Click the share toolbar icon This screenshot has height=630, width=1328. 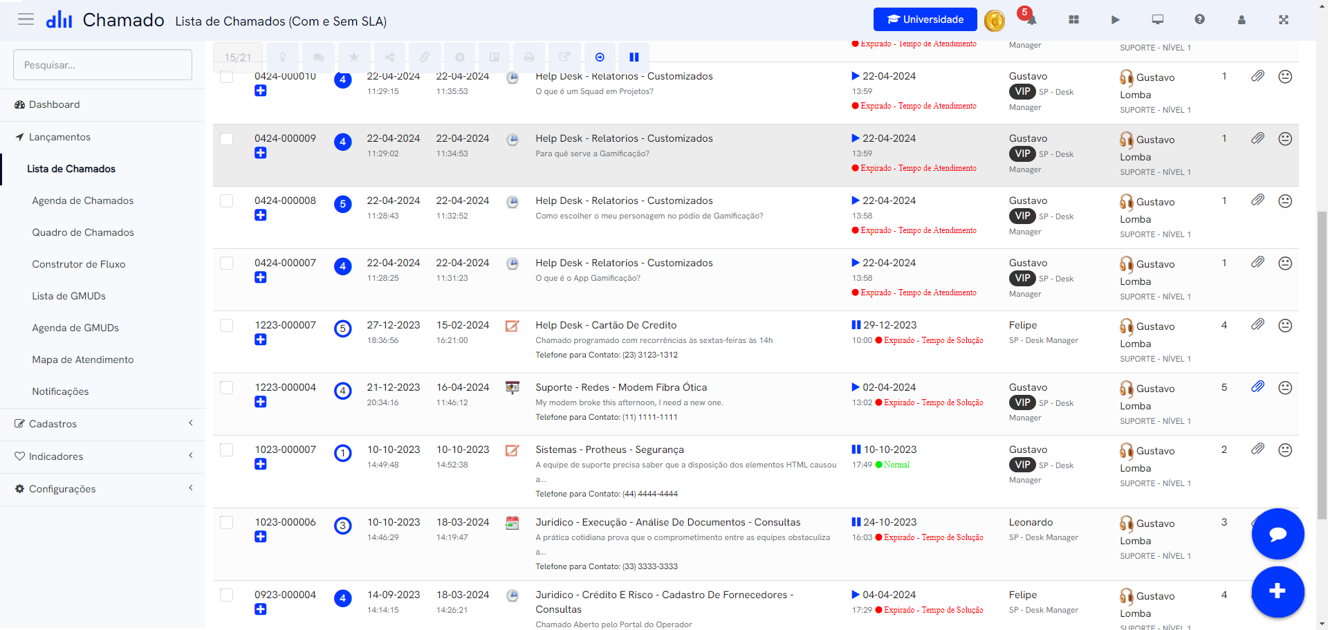[x=390, y=57]
